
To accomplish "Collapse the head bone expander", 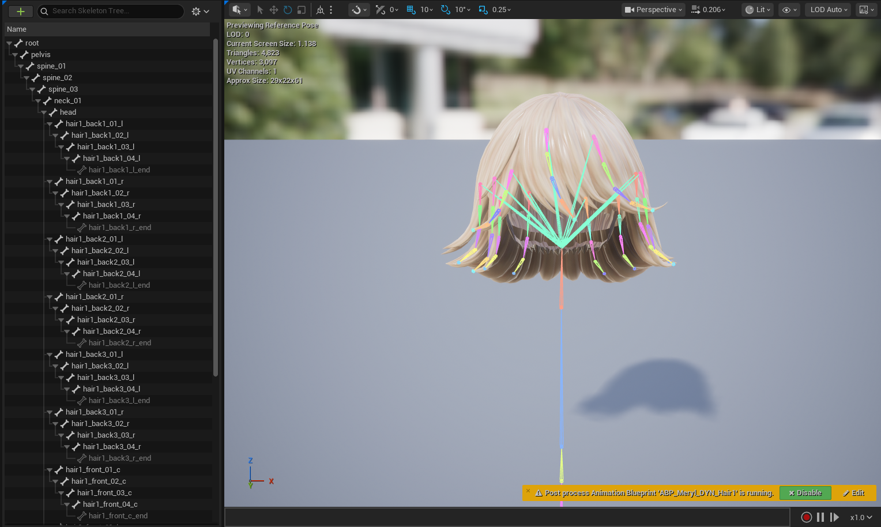I will [44, 112].
